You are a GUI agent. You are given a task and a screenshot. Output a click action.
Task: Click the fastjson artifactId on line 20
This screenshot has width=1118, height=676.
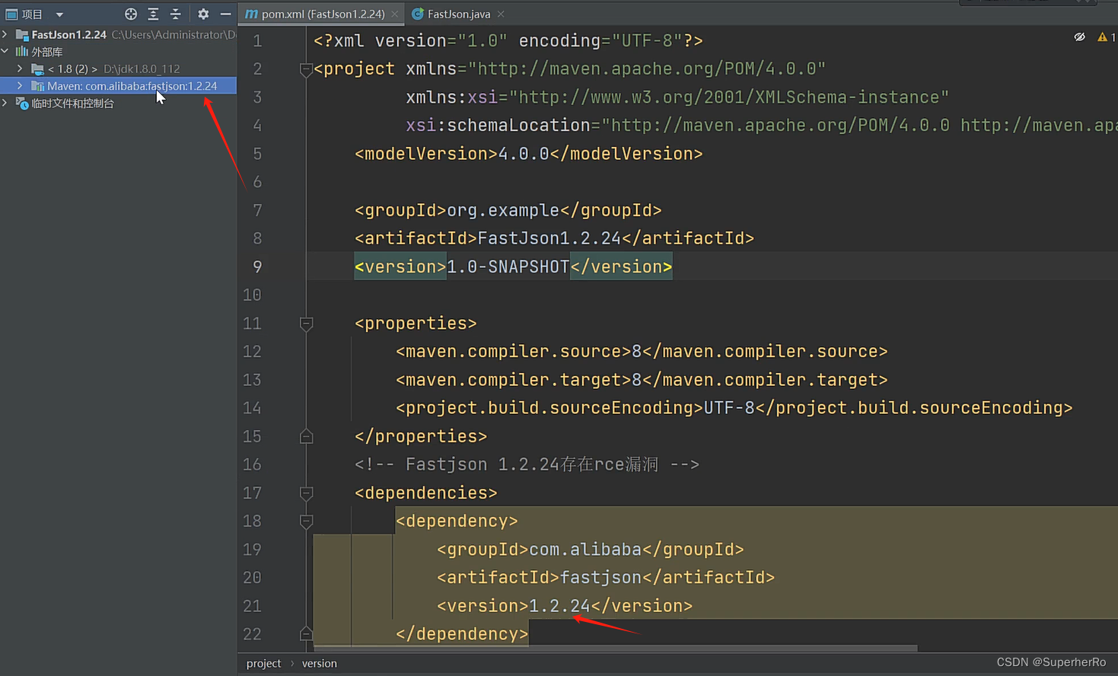tap(601, 578)
